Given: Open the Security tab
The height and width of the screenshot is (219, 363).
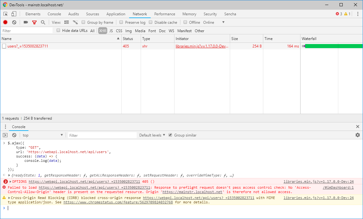Looking at the screenshot, I should [210, 14].
